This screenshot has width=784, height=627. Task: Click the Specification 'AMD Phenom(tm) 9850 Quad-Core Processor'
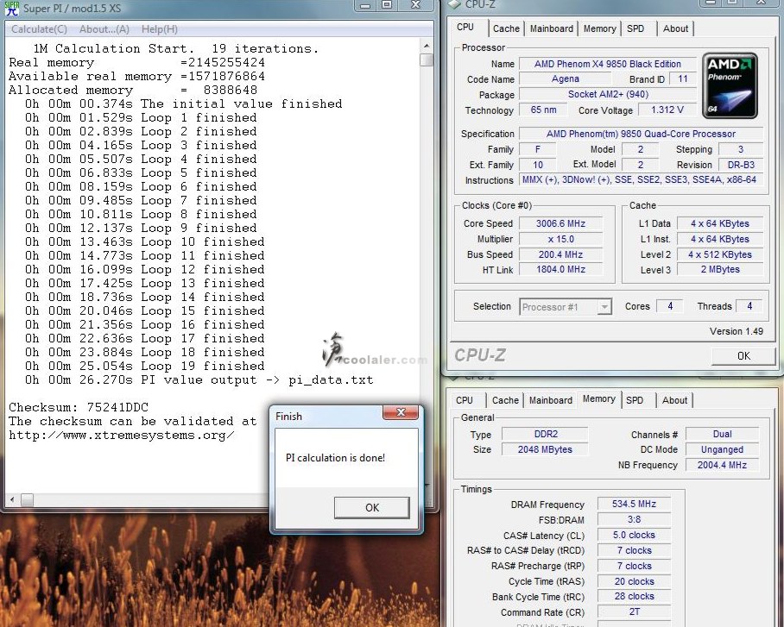pyautogui.click(x=641, y=134)
